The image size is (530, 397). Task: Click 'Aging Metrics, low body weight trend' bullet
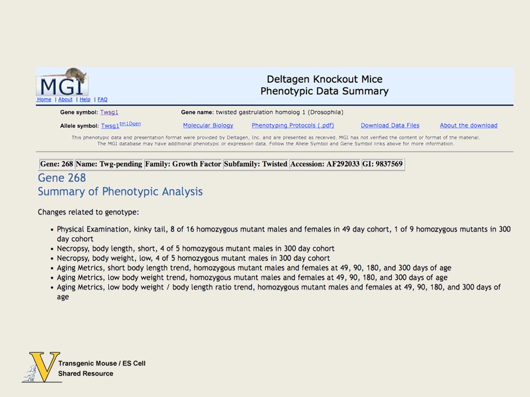pos(252,277)
